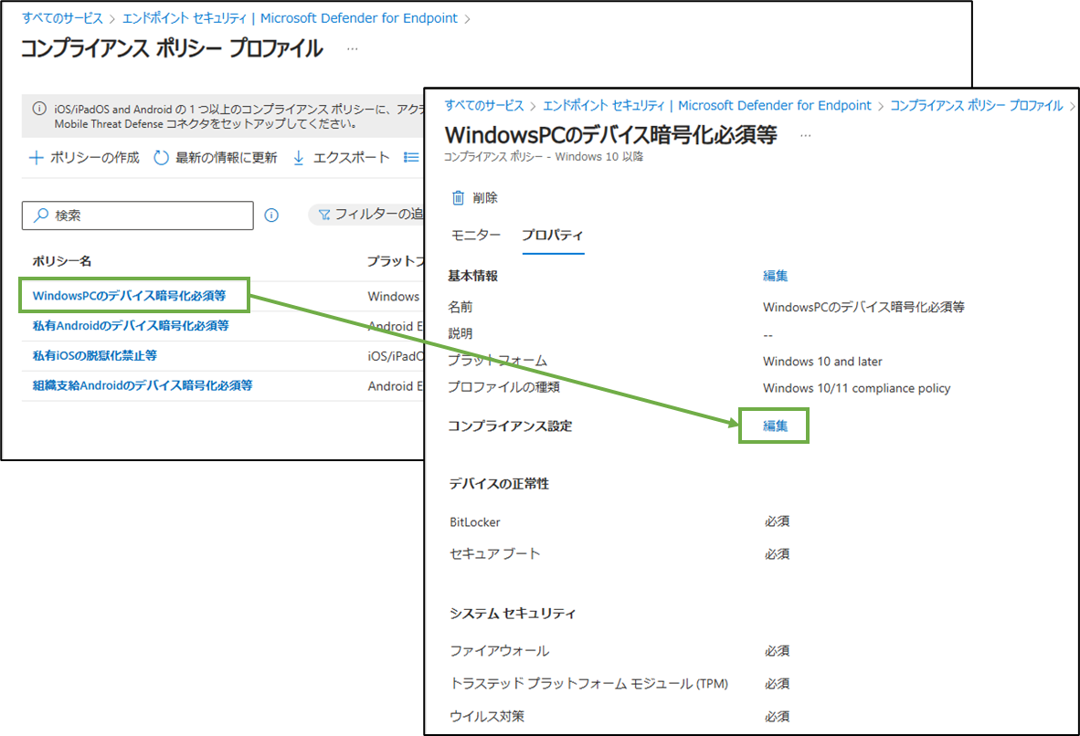Click すべてのサービス breadcrumb in front window
Screen dimensions: 1080x736
(483, 105)
